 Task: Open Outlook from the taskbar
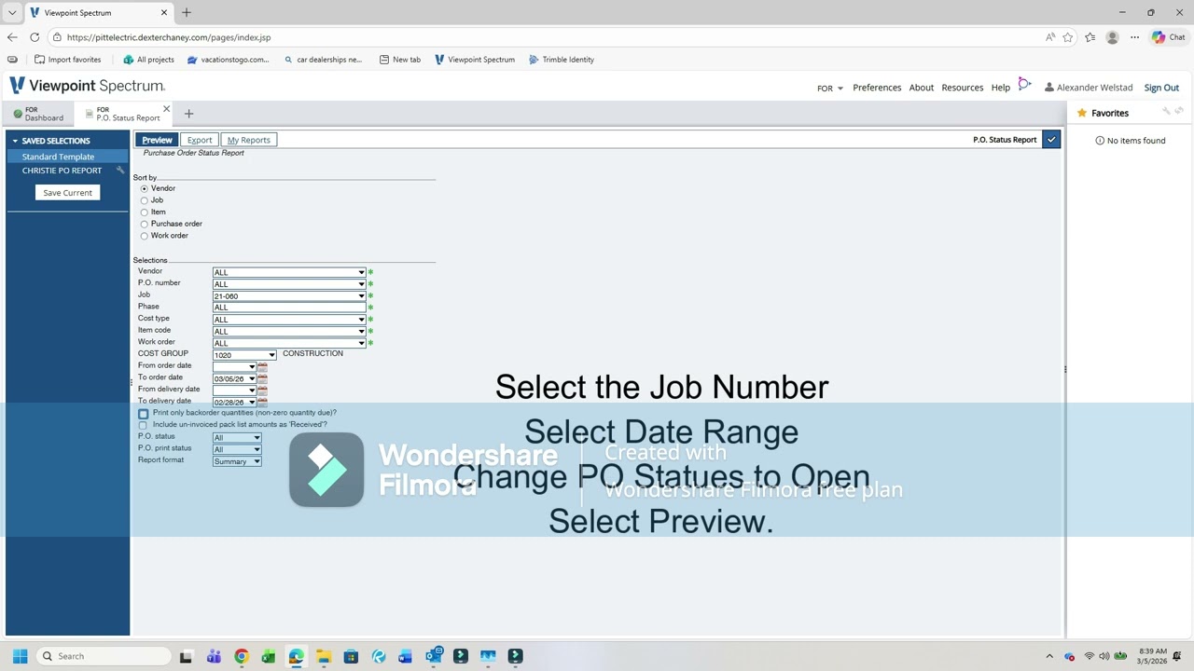coord(433,656)
